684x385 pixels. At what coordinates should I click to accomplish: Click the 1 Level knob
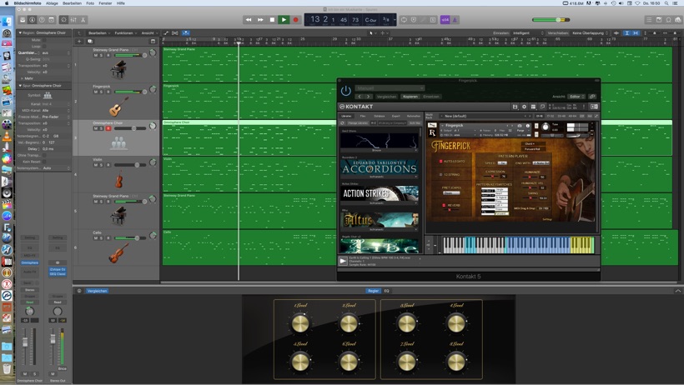click(x=300, y=323)
